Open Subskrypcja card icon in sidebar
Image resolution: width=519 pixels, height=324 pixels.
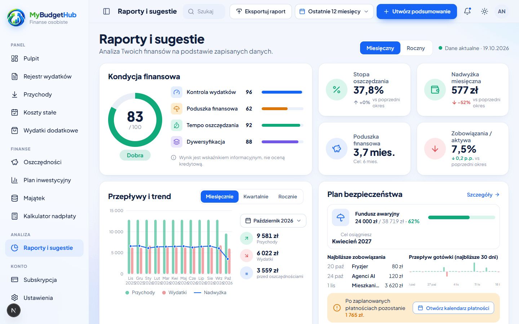tap(14, 280)
